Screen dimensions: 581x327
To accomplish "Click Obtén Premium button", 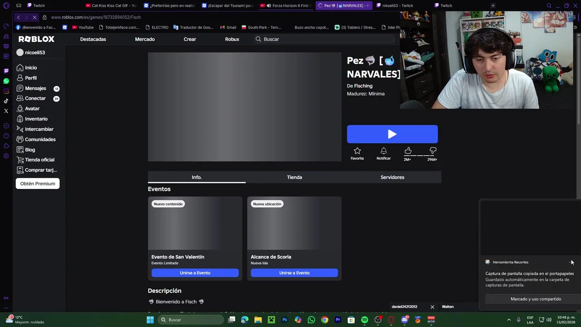I will pos(38,183).
